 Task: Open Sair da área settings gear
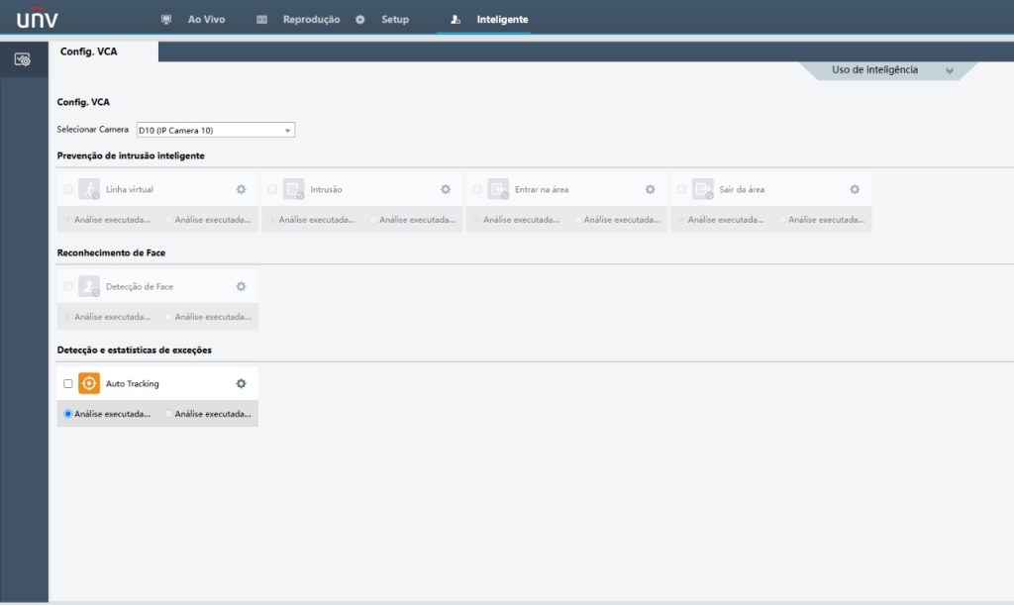coord(855,189)
